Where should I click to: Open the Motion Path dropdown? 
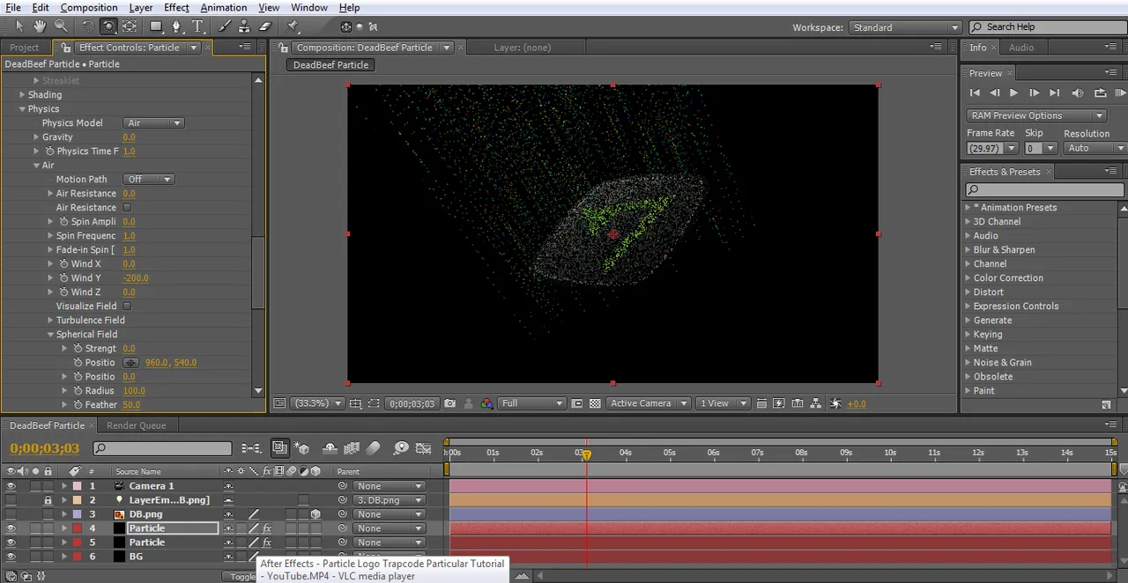tap(148, 179)
